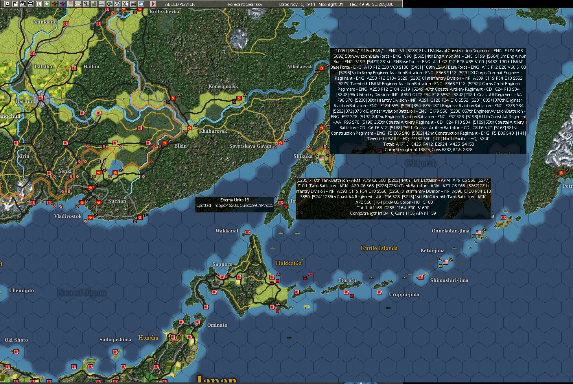Click the 'Etorofu' island label
The width and height of the screenshot is (573, 384).
(x=347, y=280)
